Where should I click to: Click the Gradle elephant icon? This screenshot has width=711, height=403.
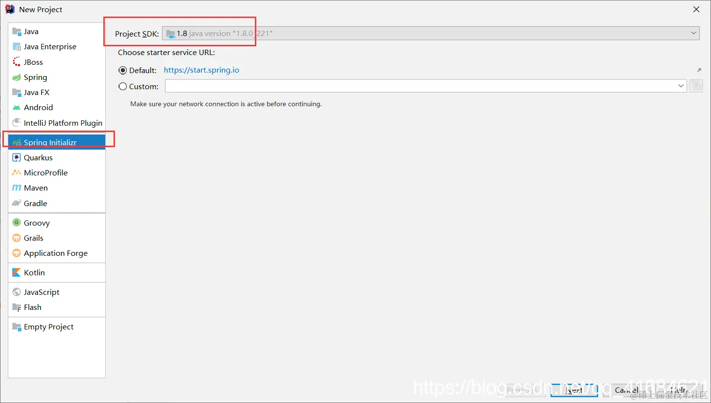pyautogui.click(x=17, y=203)
